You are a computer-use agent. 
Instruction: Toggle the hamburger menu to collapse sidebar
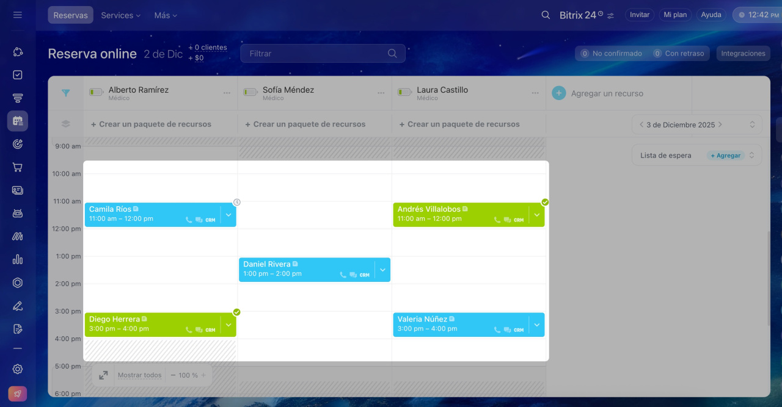18,15
